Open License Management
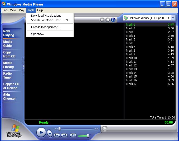Viewport: 179px width, 141px height. coord(50,27)
